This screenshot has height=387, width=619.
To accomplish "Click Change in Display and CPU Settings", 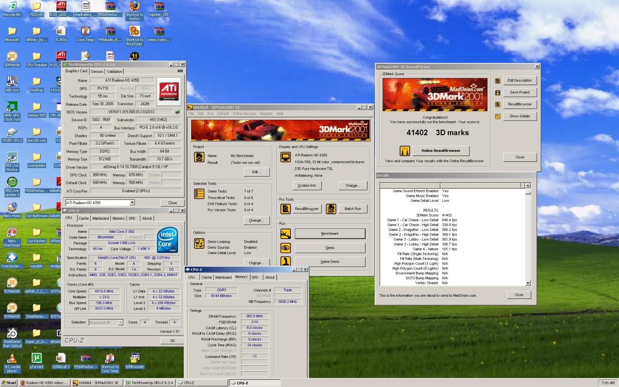I will [x=353, y=186].
